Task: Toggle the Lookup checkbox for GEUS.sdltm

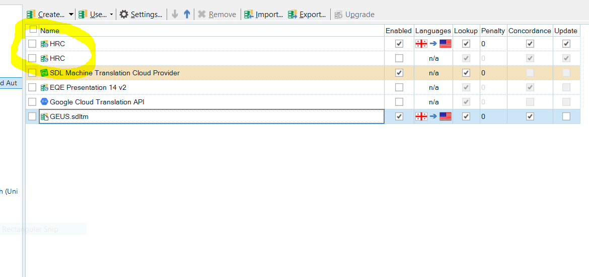Action: click(x=466, y=116)
